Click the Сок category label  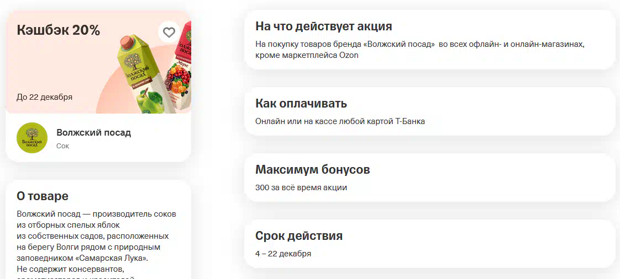[x=63, y=146]
